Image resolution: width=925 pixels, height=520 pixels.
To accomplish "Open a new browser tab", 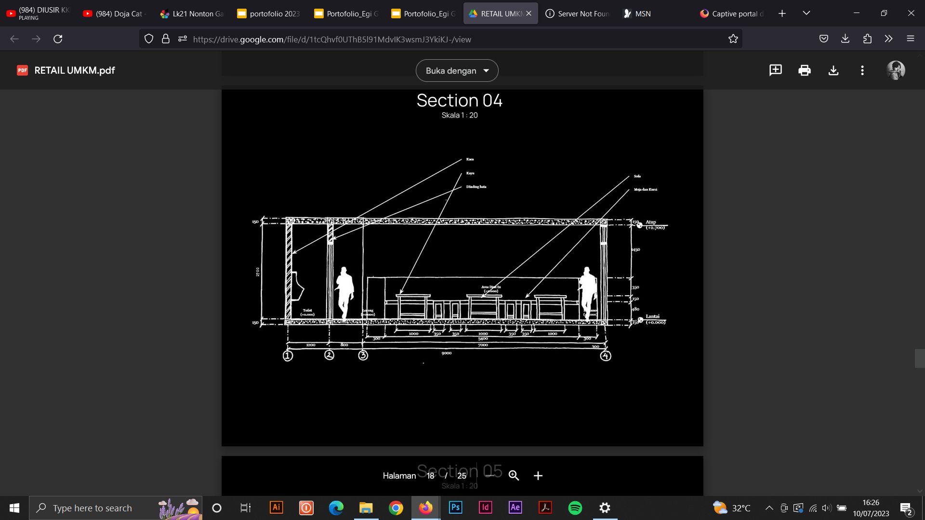I will [782, 13].
